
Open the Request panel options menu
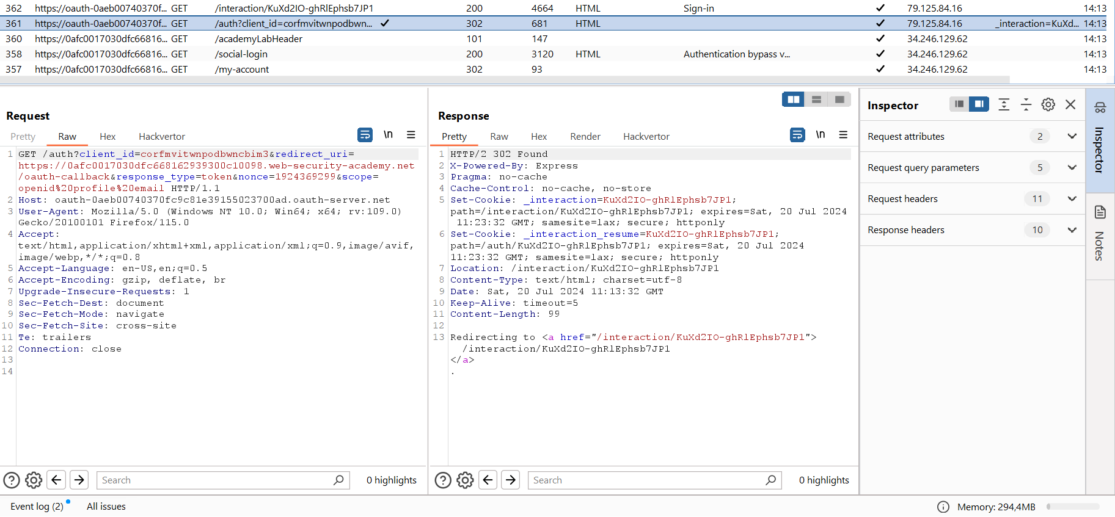pyautogui.click(x=411, y=135)
